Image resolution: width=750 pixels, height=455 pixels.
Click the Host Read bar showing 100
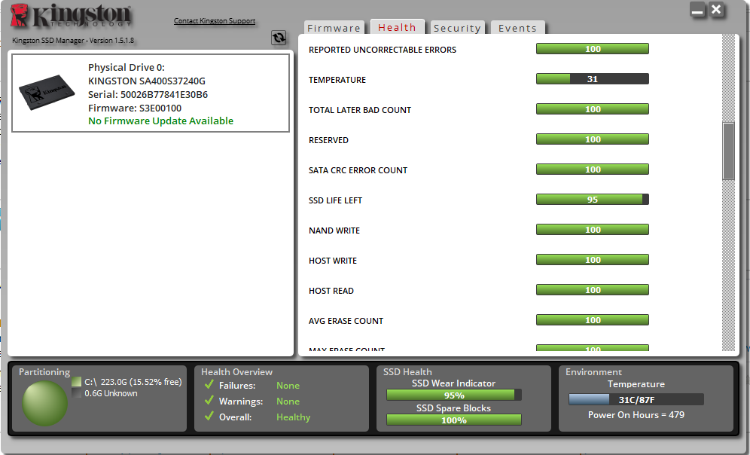(592, 290)
